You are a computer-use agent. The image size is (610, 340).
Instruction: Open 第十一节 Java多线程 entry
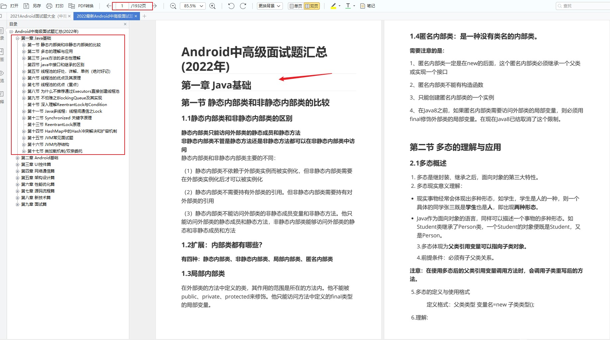click(x=65, y=111)
